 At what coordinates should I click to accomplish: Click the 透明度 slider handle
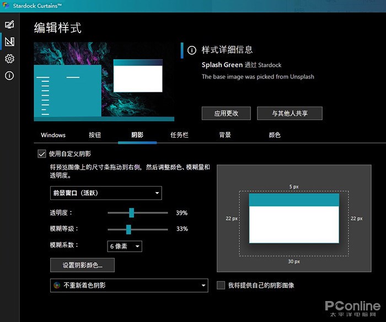[131, 213]
